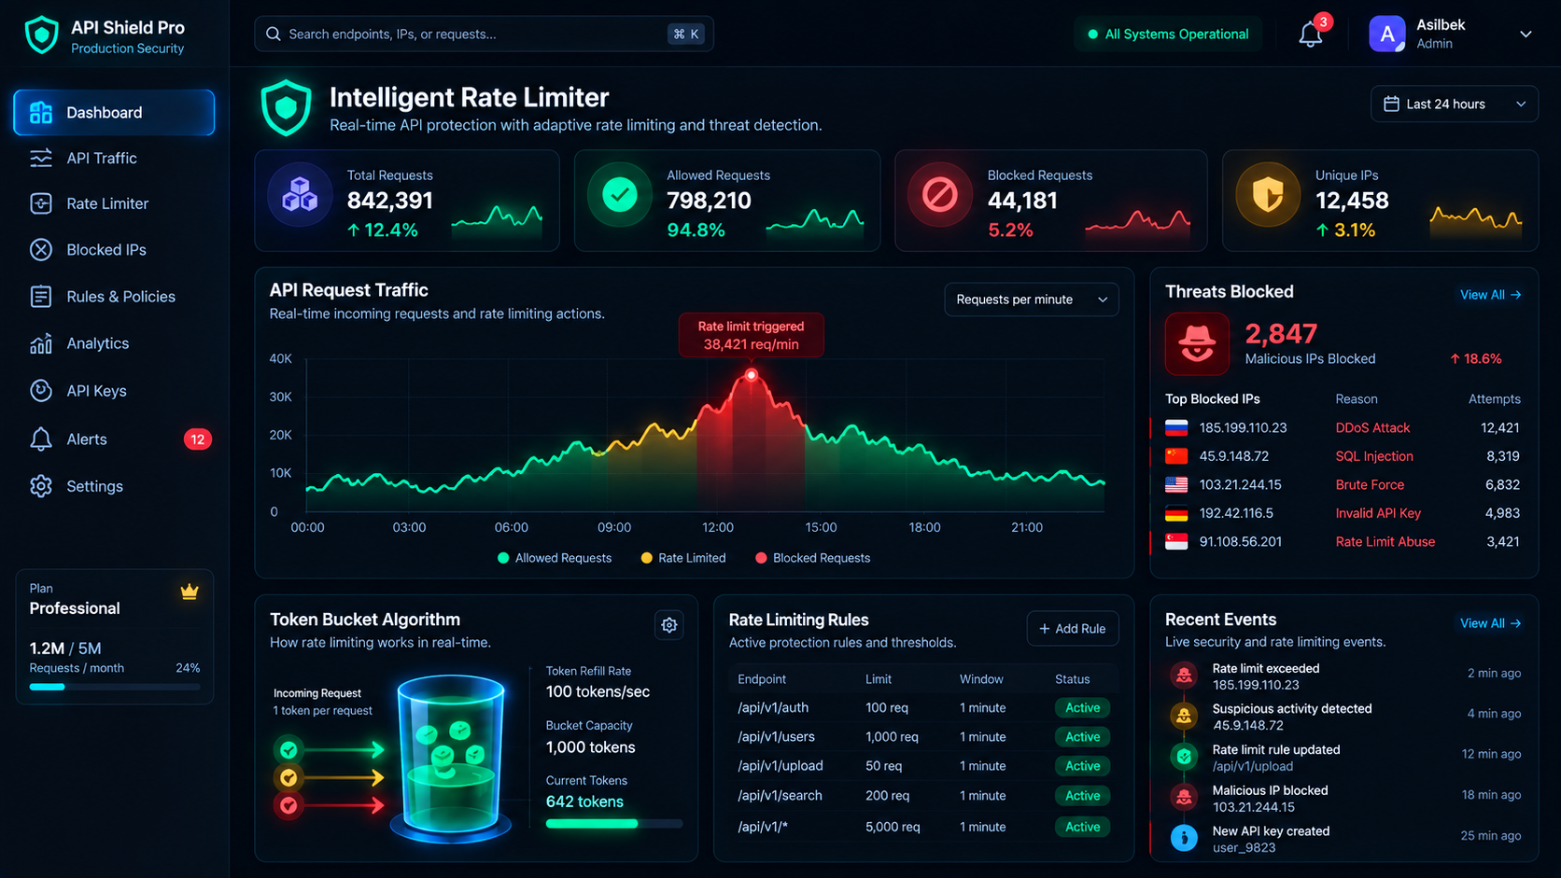
Task: Click the API Keys sidebar icon
Action: 41,391
